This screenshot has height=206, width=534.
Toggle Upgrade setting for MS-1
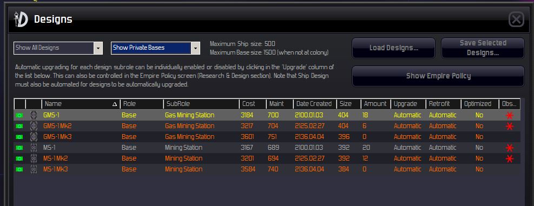point(407,148)
